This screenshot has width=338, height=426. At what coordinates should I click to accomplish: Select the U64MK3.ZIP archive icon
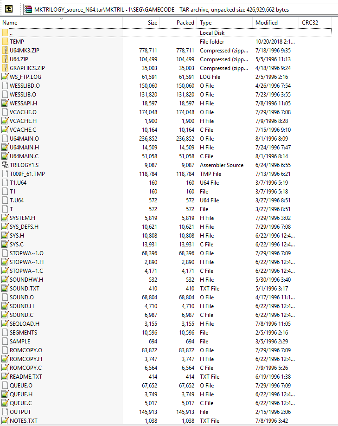5,50
